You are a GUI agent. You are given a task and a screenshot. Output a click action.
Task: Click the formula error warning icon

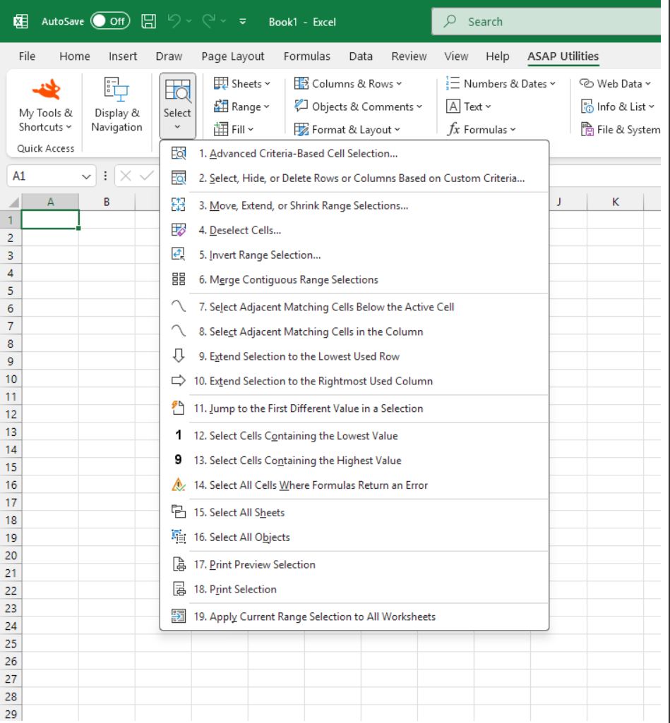179,485
